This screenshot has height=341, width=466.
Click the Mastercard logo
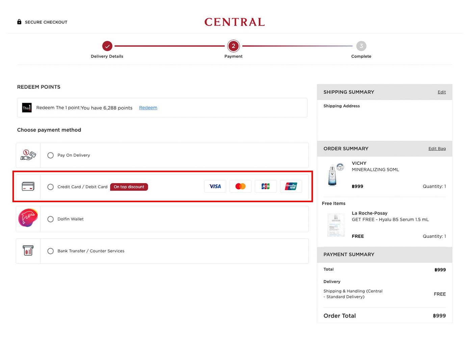pyautogui.click(x=240, y=186)
